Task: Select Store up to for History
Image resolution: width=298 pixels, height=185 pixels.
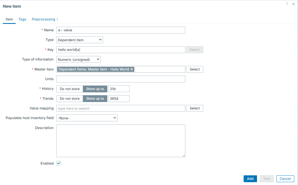Action: (x=95, y=89)
